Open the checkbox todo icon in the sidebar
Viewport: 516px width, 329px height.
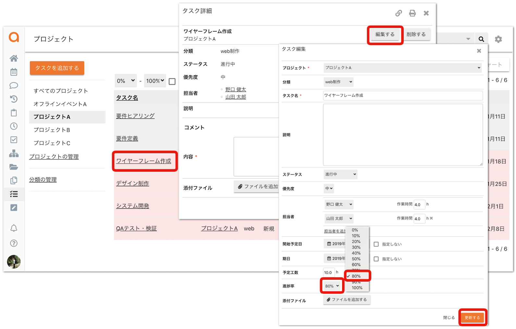pyautogui.click(x=14, y=140)
